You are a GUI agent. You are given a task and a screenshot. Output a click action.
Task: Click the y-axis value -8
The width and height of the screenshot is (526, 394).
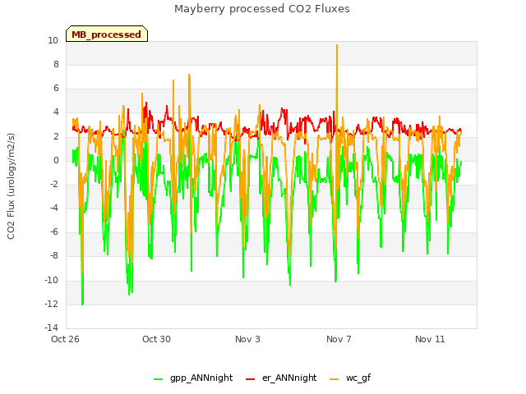(54, 255)
